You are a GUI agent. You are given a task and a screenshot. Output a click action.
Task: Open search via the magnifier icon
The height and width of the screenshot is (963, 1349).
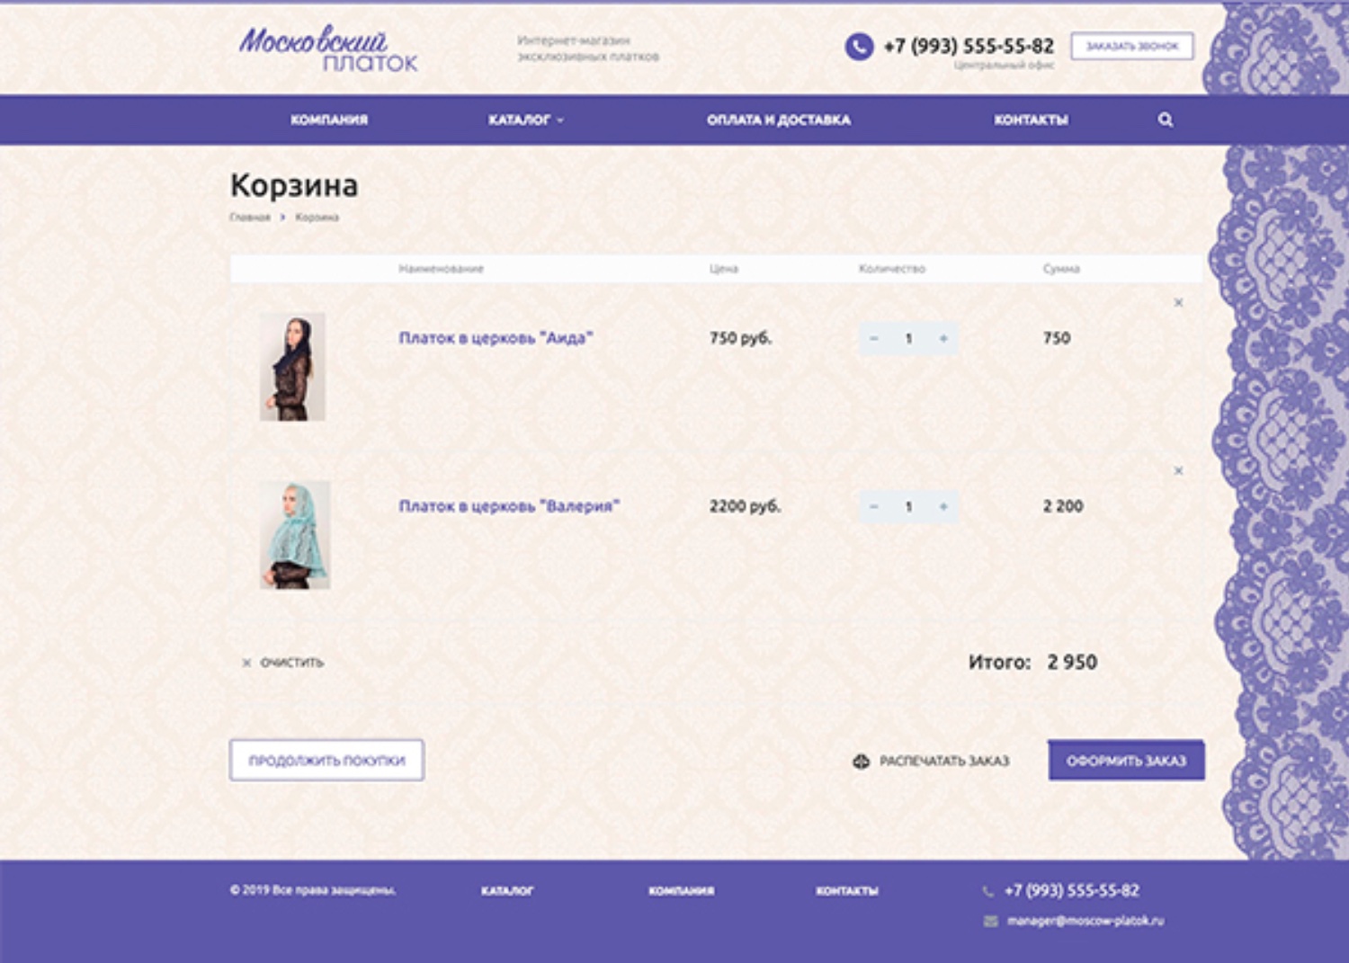(1166, 120)
